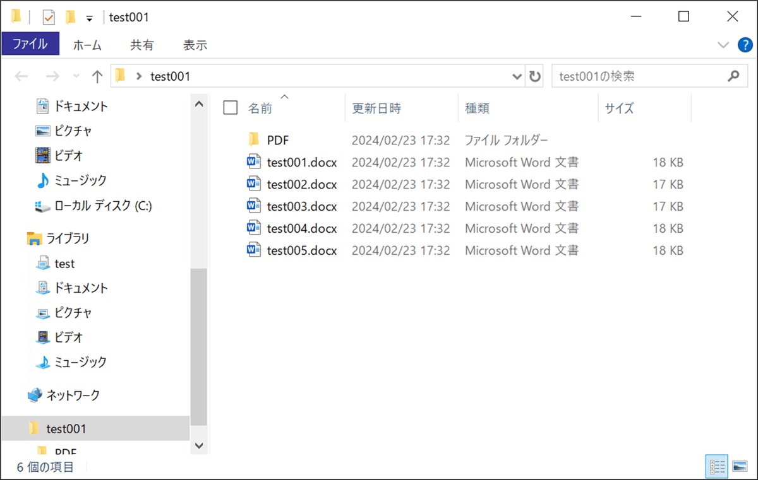Switch to the 表示 ribbon tab
The width and height of the screenshot is (758, 480).
(195, 45)
